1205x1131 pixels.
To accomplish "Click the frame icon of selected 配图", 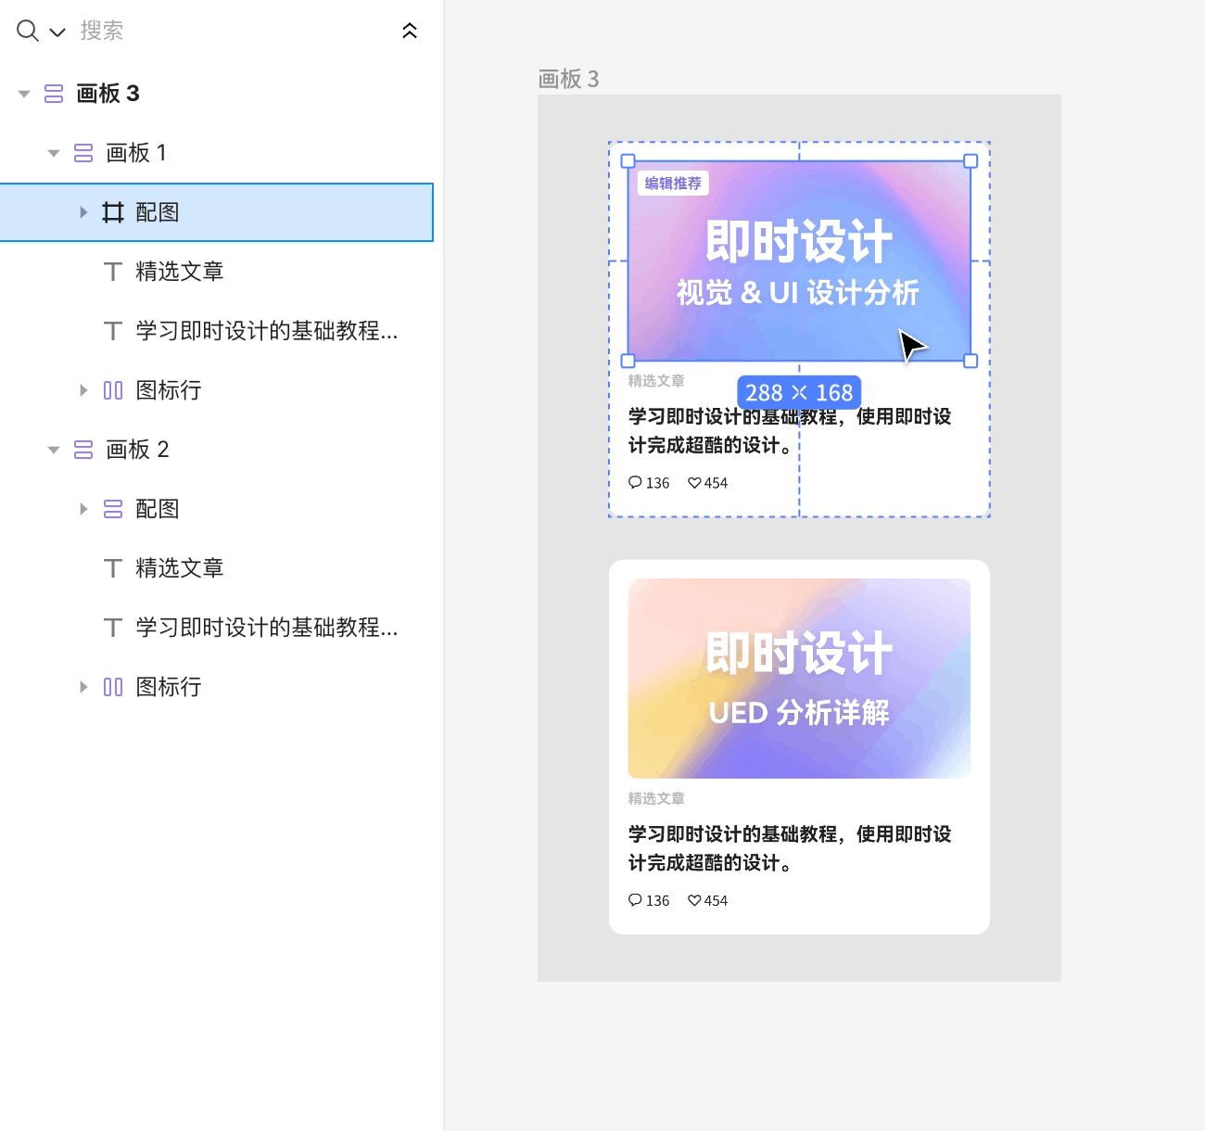I will pyautogui.click(x=113, y=212).
